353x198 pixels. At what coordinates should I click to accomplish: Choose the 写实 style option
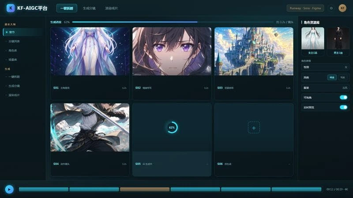pos(343,77)
